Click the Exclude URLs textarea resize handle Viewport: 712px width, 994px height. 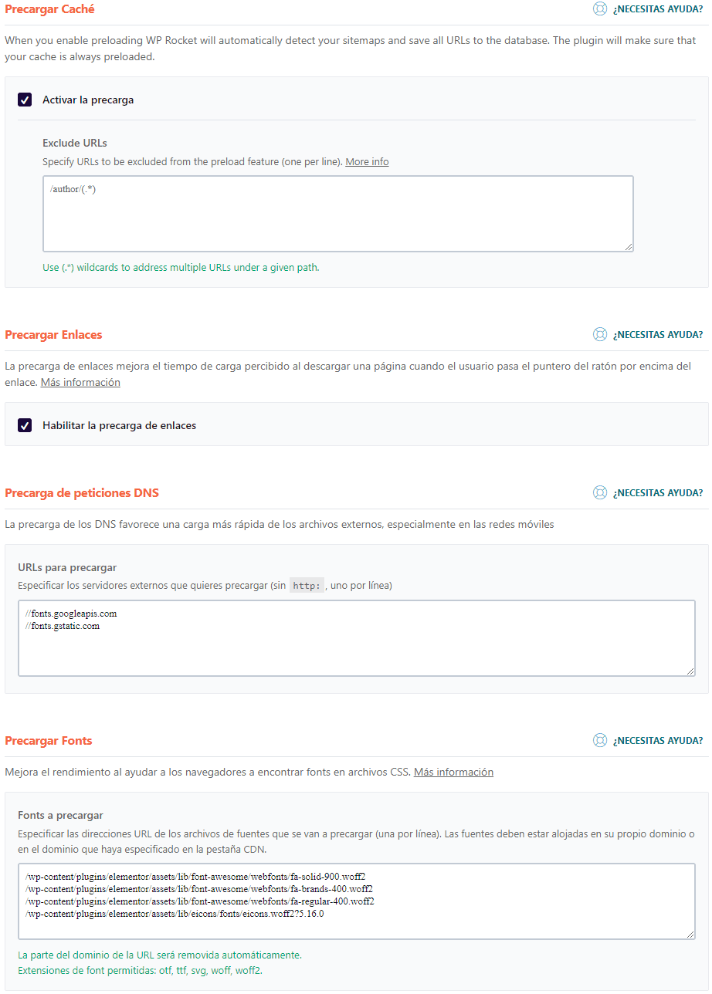629,247
